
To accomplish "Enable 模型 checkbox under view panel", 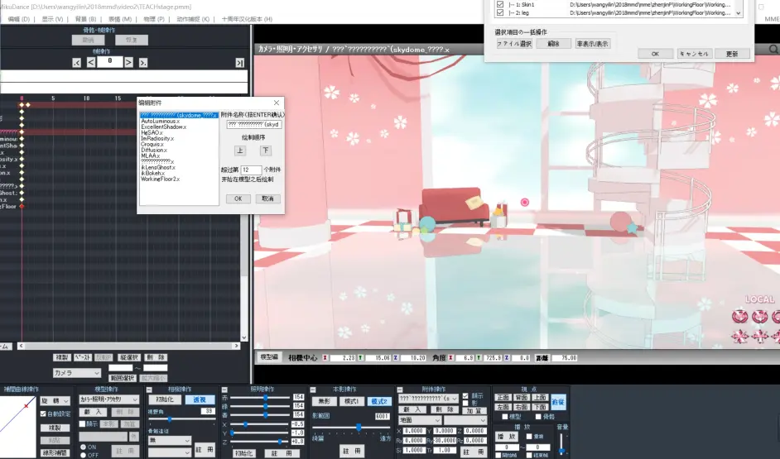I will click(x=505, y=417).
